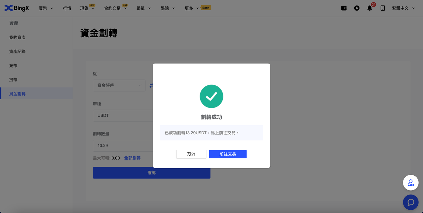This screenshot has width=423, height=213.
Task: Expand the 合約交易 menu
Action: click(x=115, y=8)
